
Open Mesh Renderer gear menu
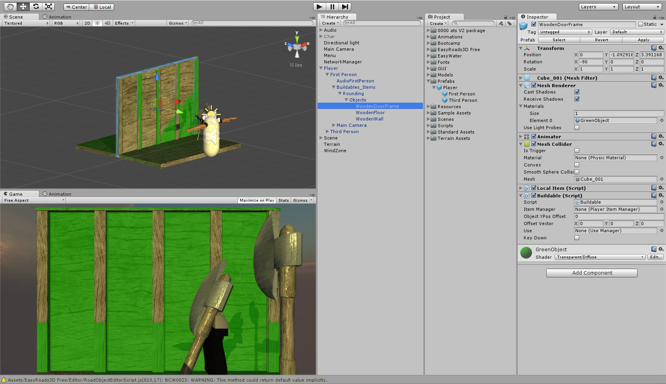(661, 85)
